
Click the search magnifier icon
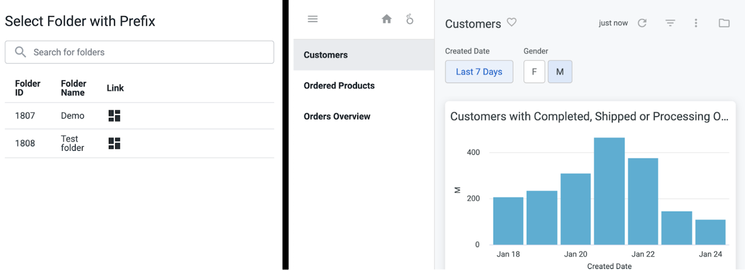click(21, 52)
